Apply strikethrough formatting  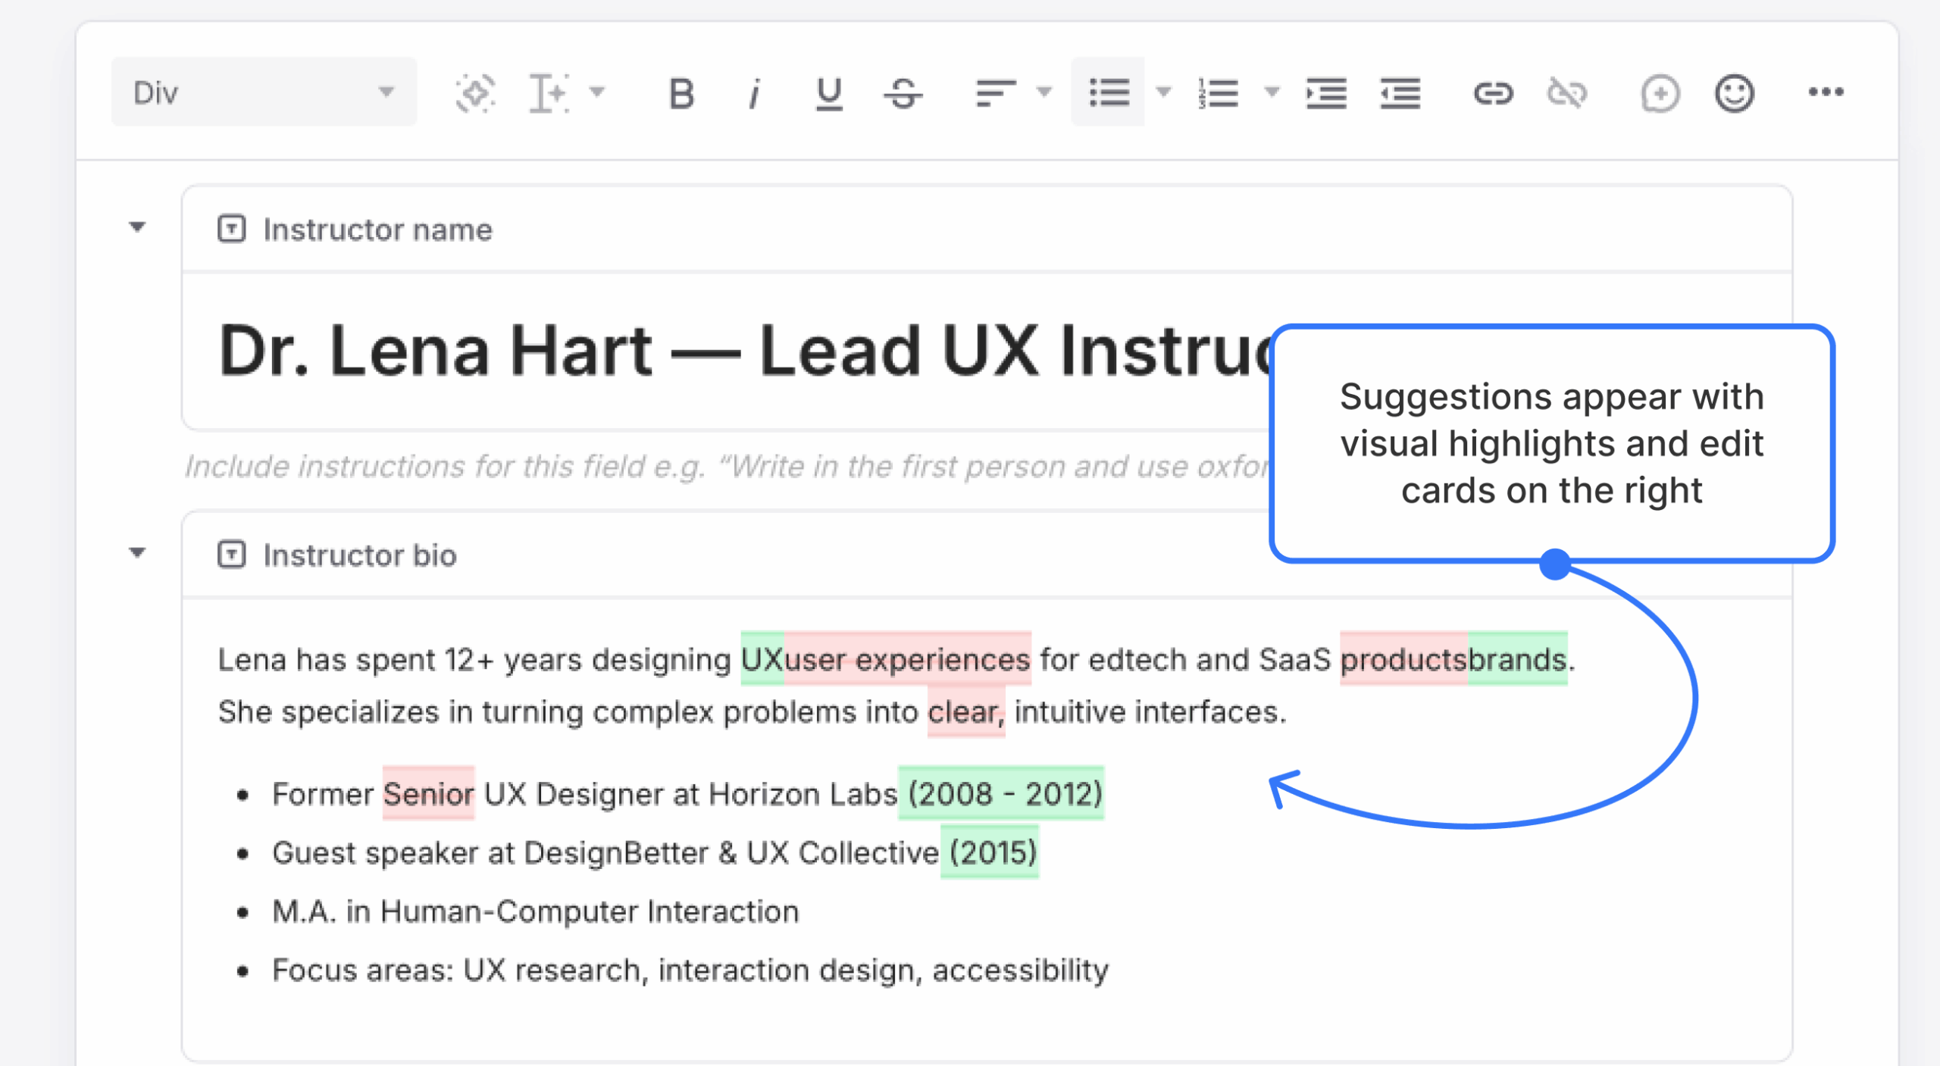click(904, 92)
